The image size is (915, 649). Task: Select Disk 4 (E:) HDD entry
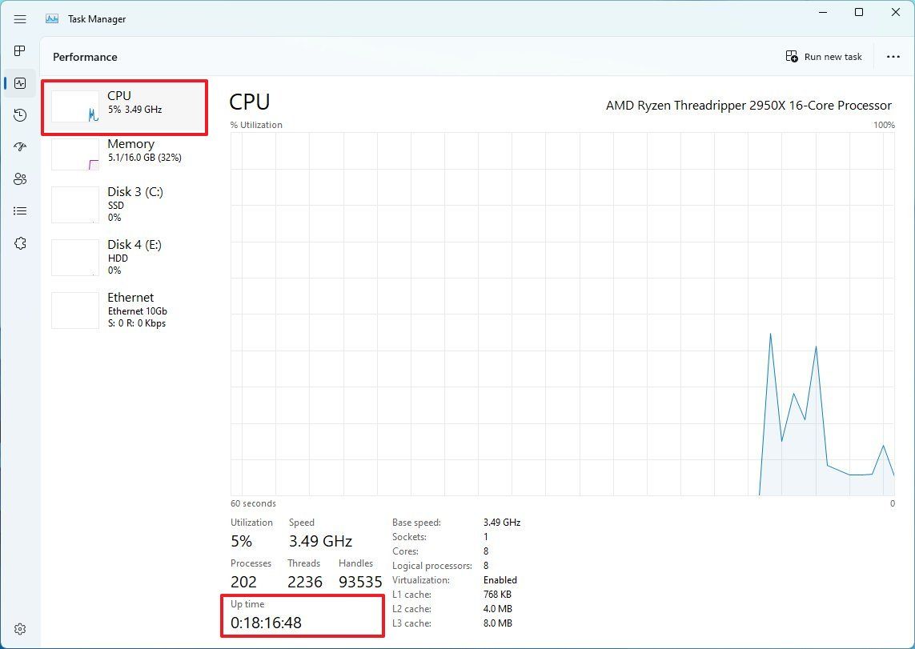[124, 257]
